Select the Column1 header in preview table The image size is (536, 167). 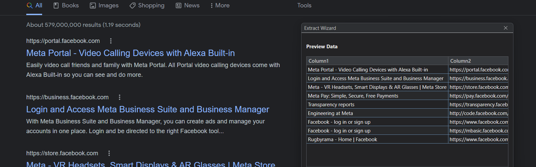[377, 61]
